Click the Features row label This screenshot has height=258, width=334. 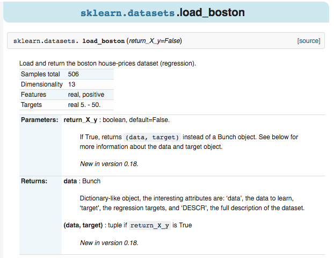pyautogui.click(x=33, y=95)
